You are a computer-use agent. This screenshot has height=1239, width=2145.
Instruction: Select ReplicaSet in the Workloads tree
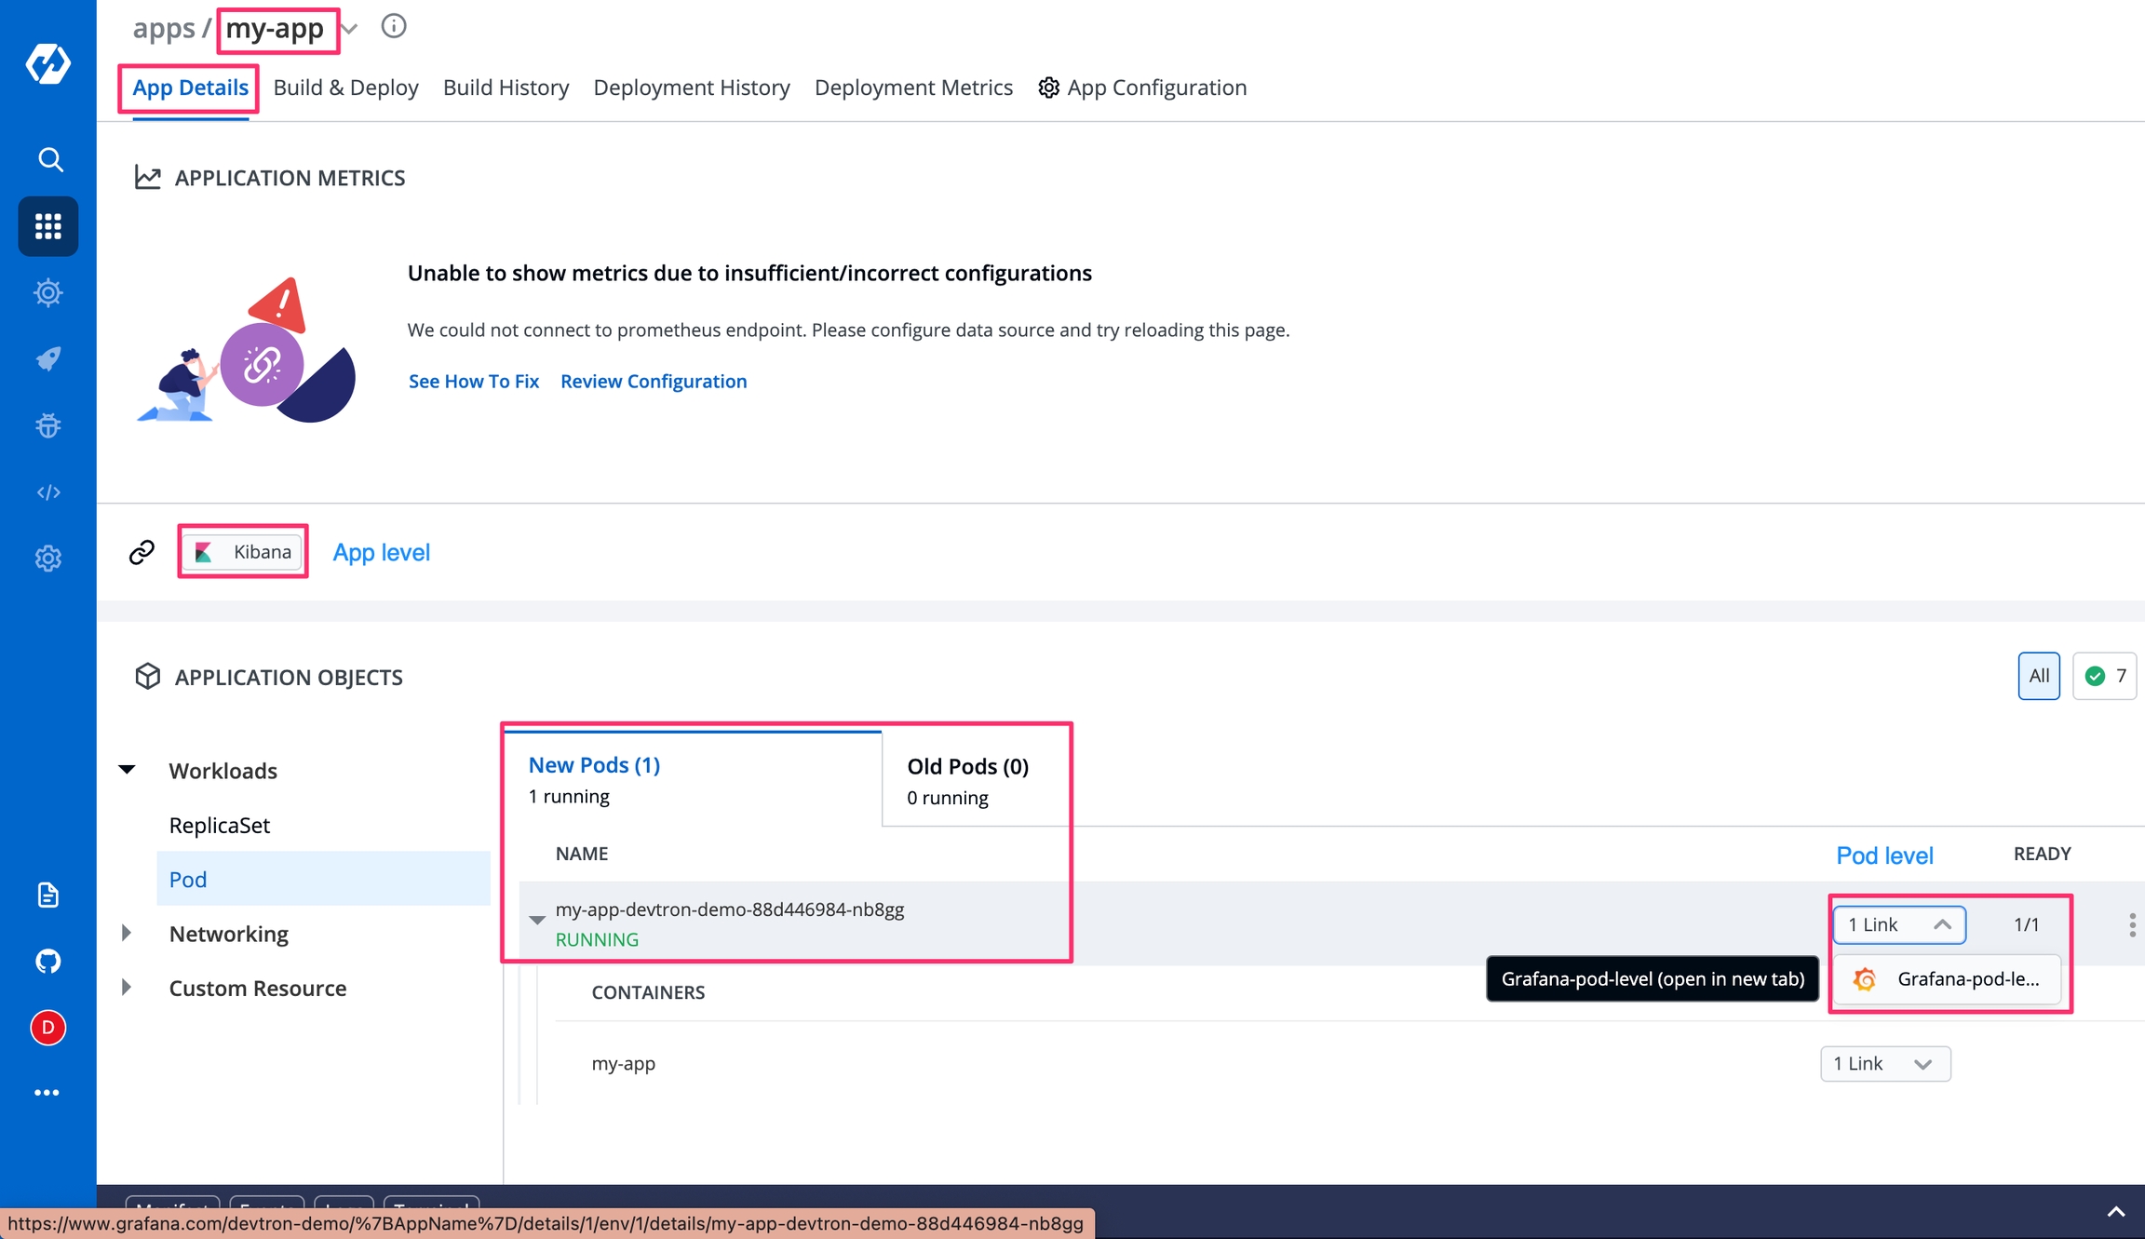tap(220, 825)
